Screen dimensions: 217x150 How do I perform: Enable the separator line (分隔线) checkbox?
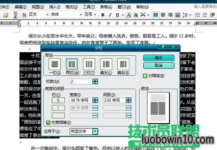pyautogui.click(x=145, y=76)
